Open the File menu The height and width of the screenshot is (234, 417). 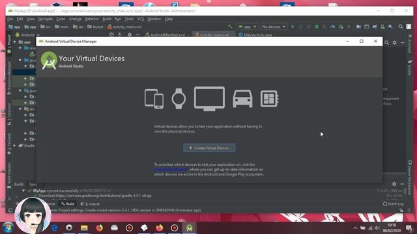tap(10, 19)
